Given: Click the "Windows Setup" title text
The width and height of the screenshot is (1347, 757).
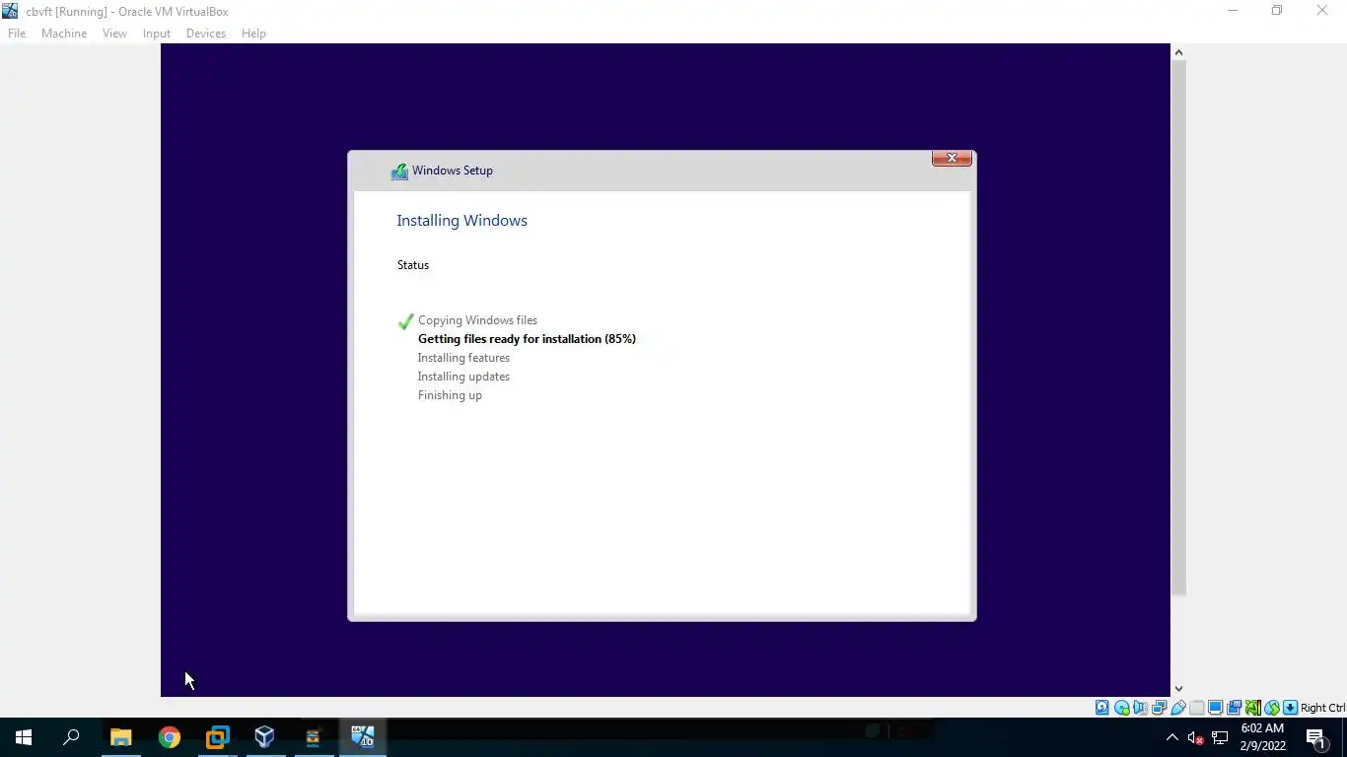Looking at the screenshot, I should (453, 171).
